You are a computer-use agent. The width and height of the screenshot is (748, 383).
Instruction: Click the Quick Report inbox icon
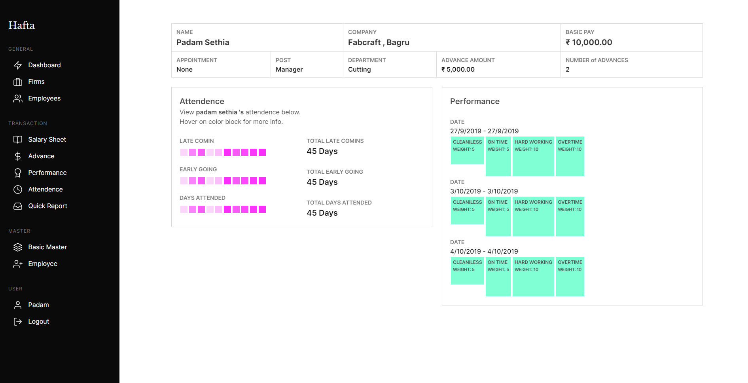(x=18, y=206)
